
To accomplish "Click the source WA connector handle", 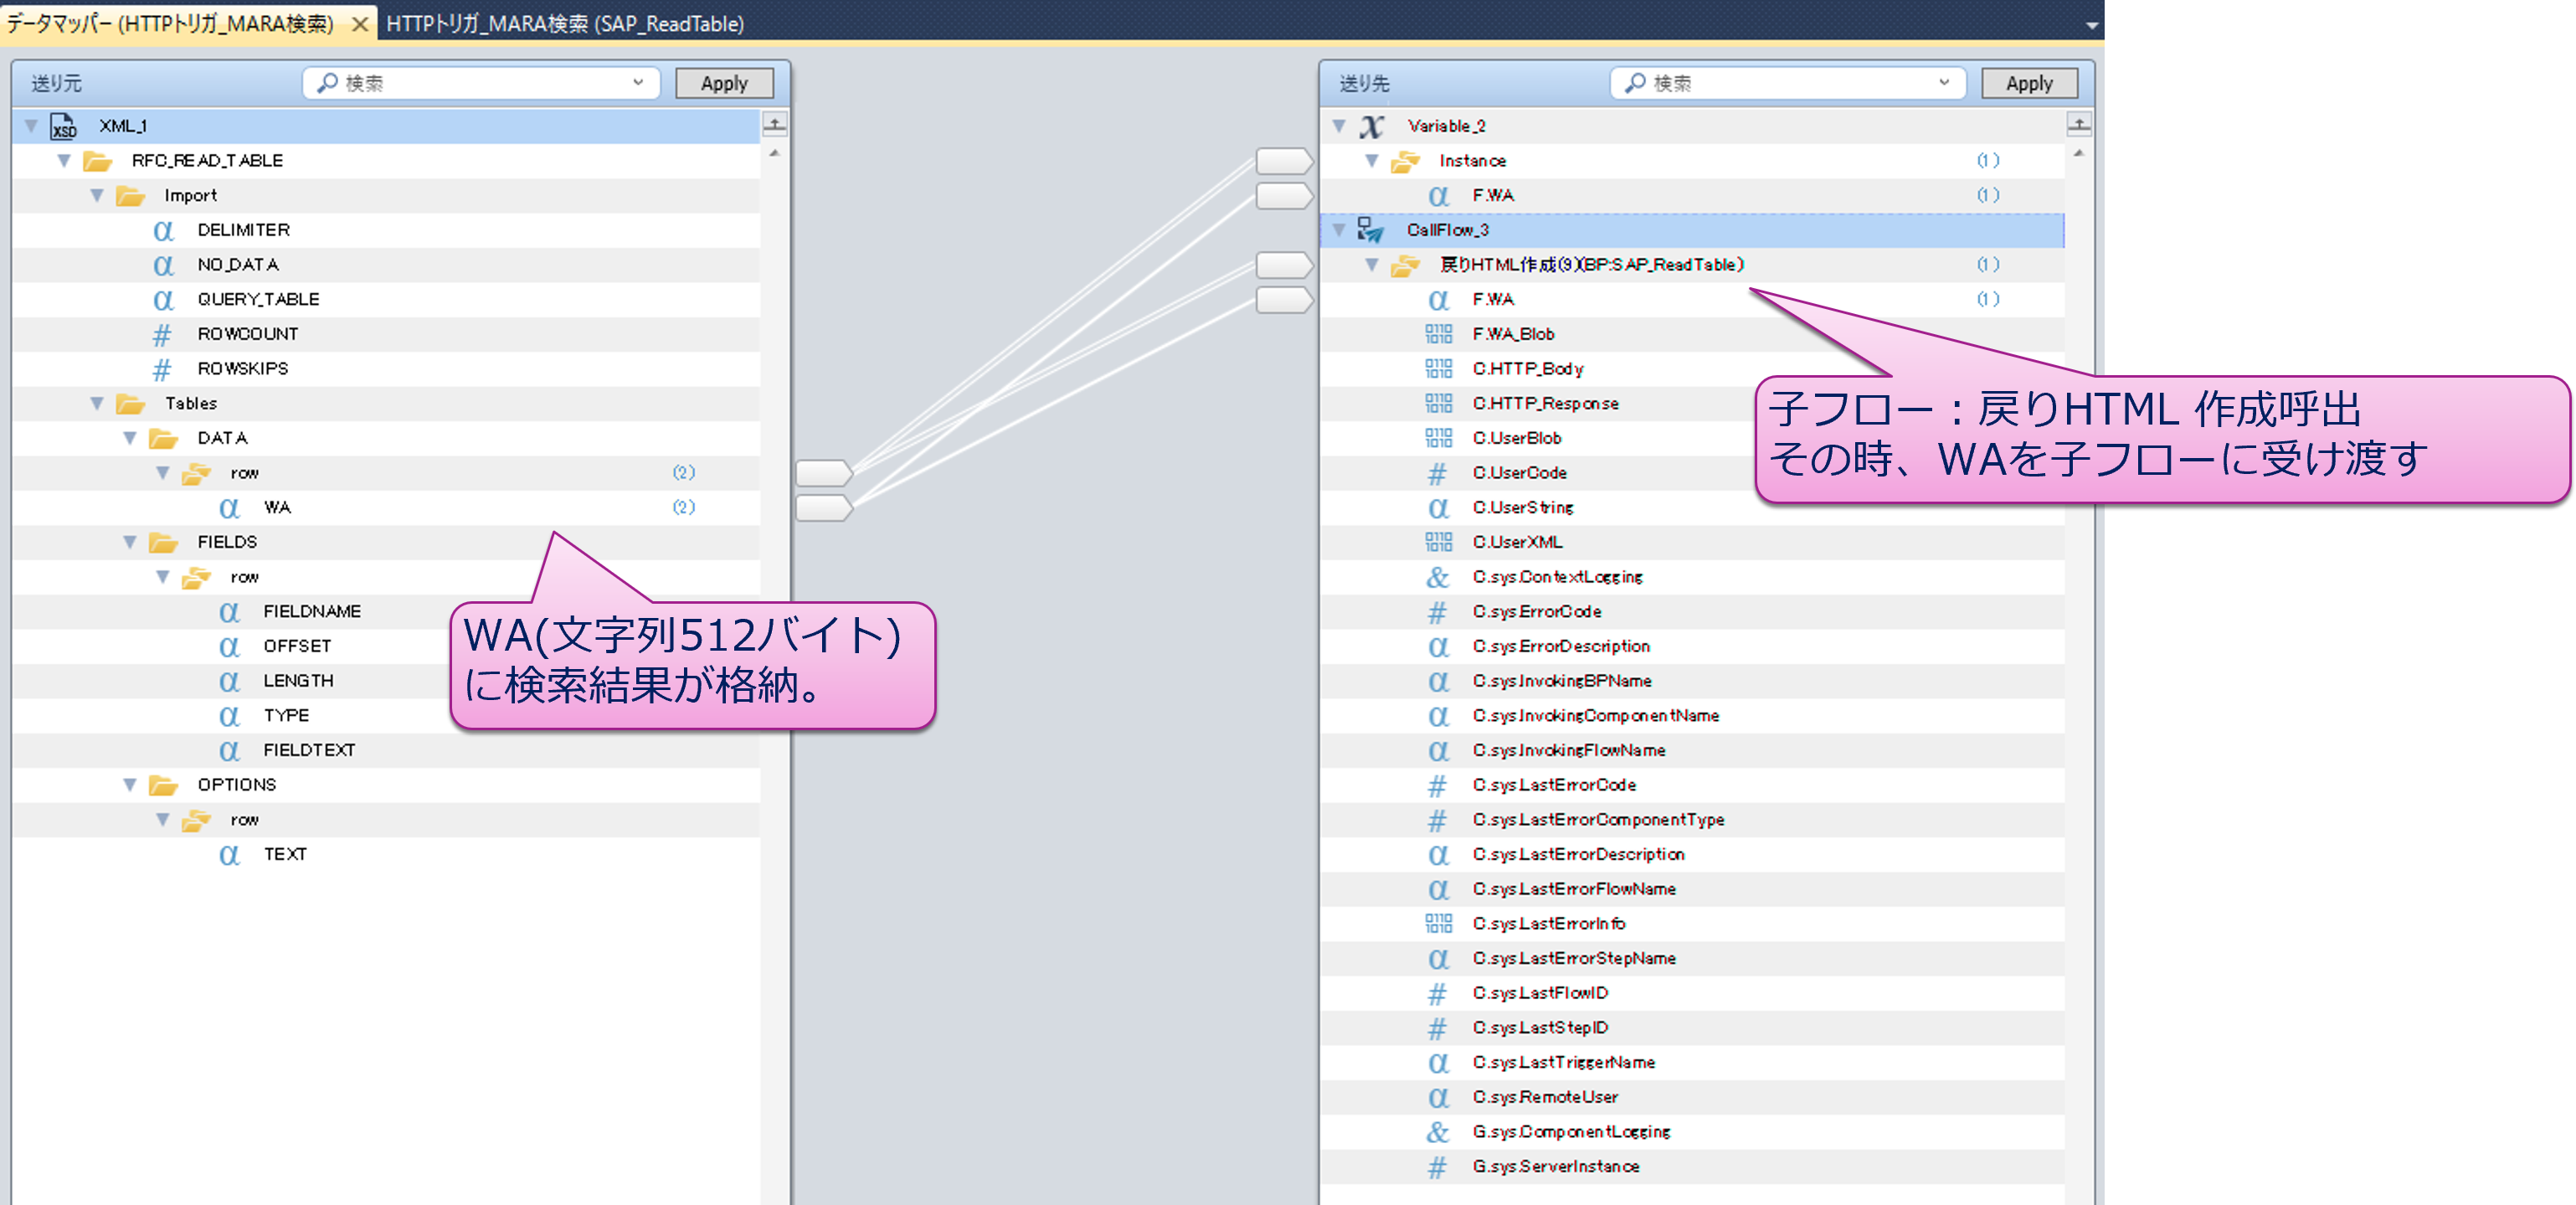I will (824, 508).
